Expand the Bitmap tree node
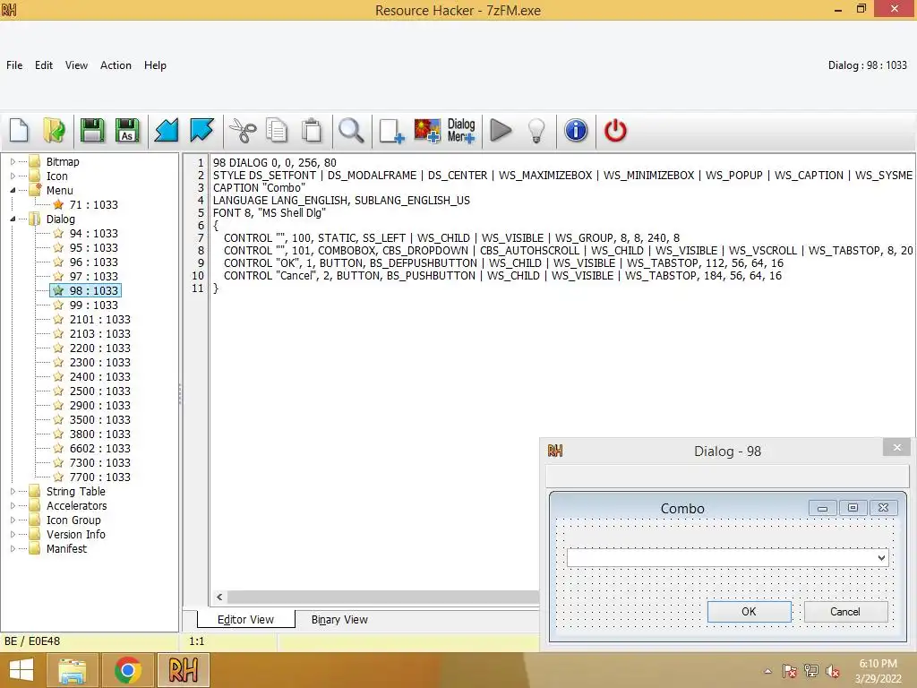The width and height of the screenshot is (917, 688). pyautogui.click(x=13, y=161)
